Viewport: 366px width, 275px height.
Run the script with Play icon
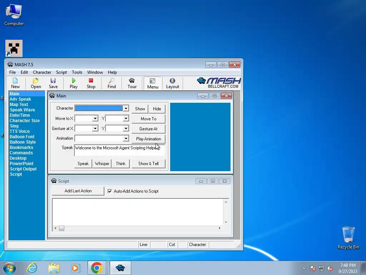tap(74, 83)
